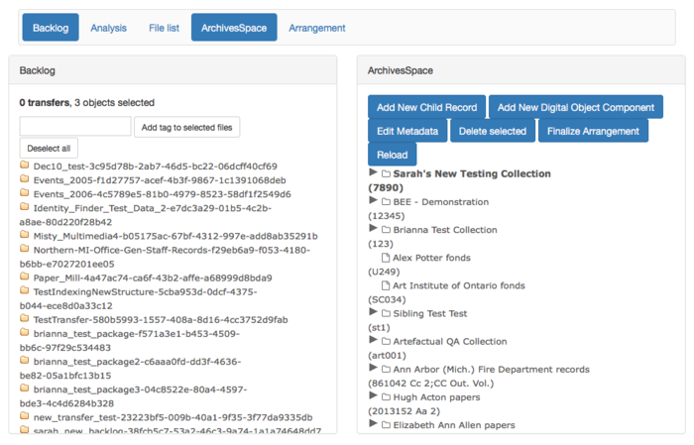Click folder icon next to Events_2005 transfer
The image size is (694, 445).
tap(25, 179)
